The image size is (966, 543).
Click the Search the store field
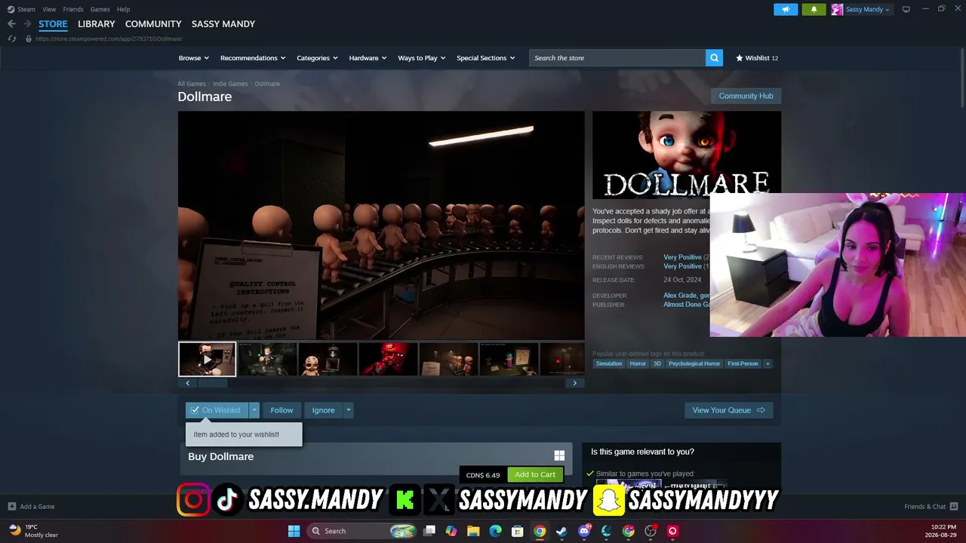coord(617,58)
